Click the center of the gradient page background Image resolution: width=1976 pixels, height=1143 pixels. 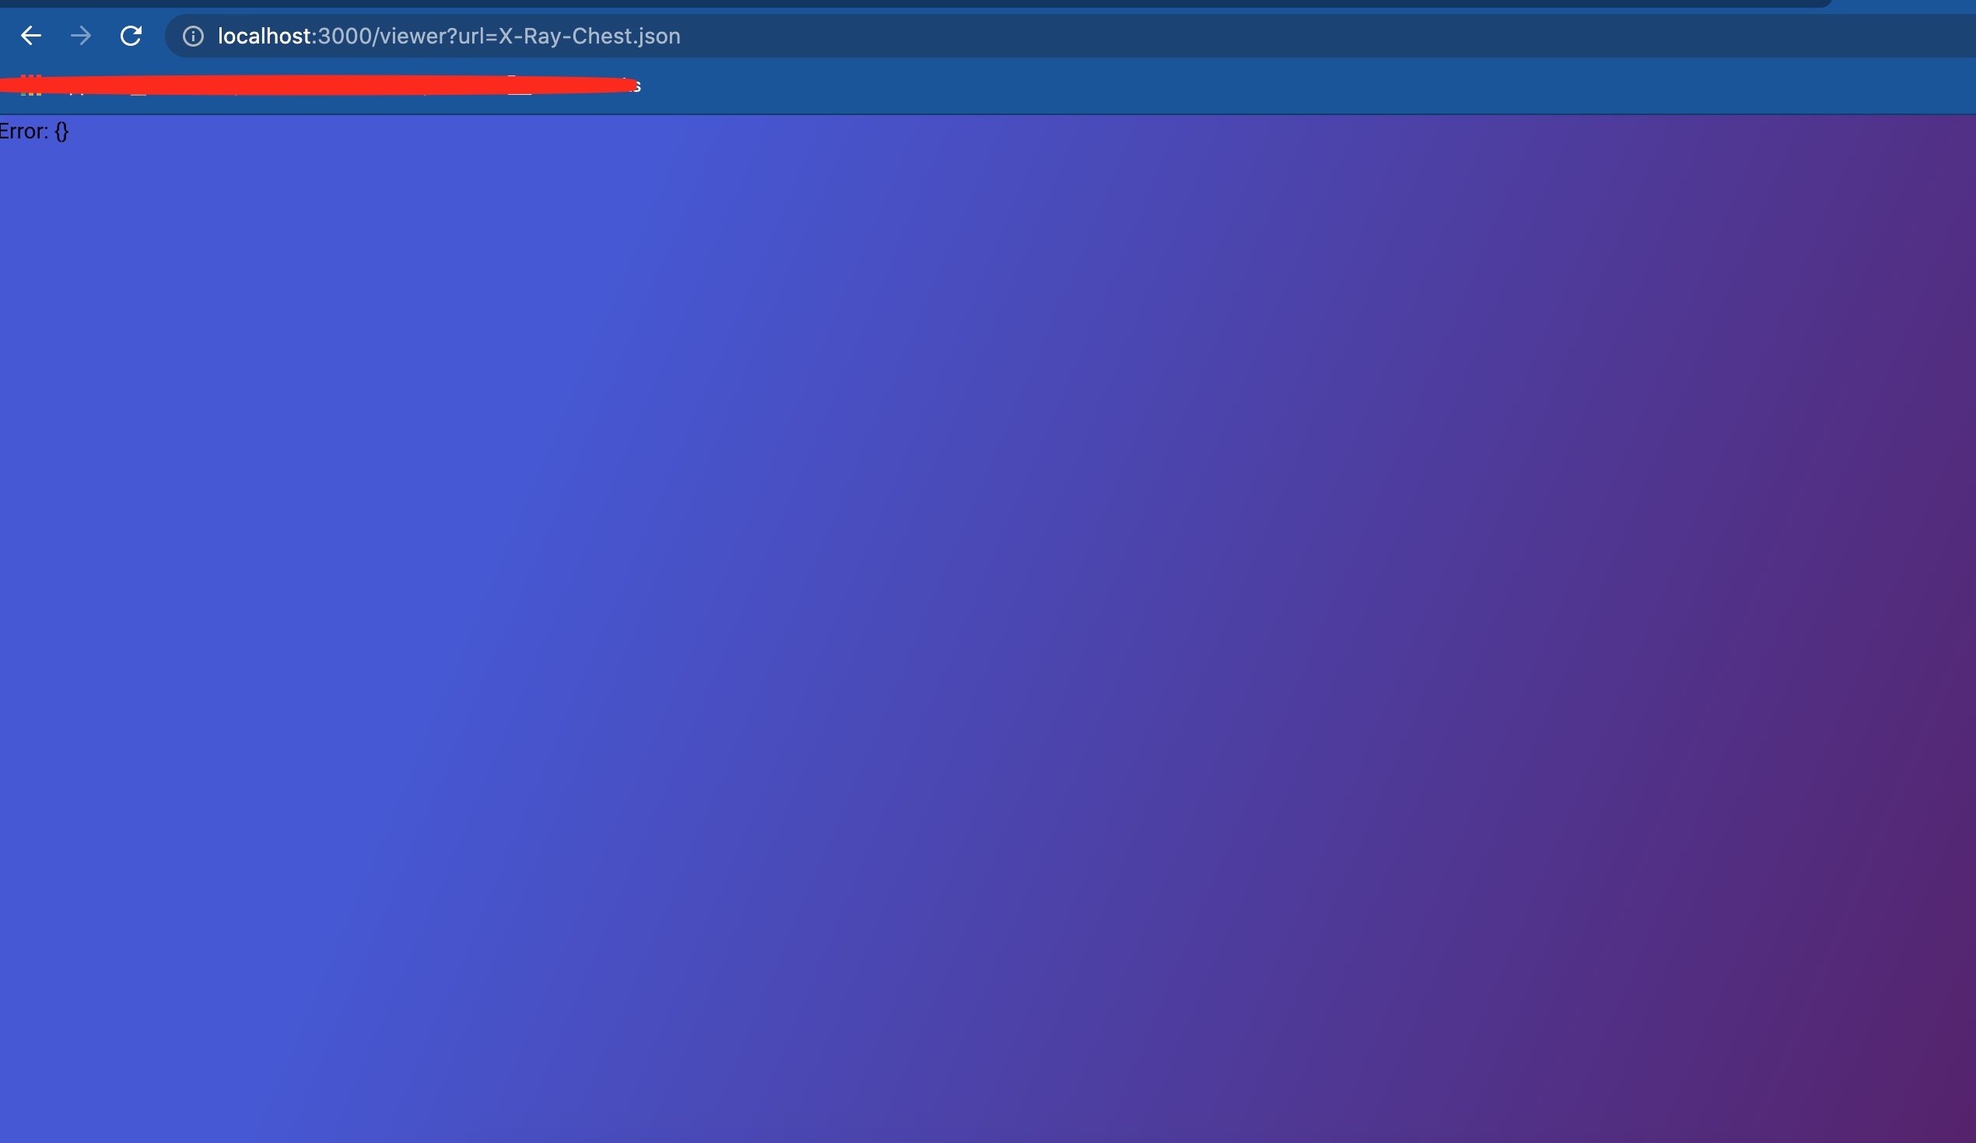(988, 627)
